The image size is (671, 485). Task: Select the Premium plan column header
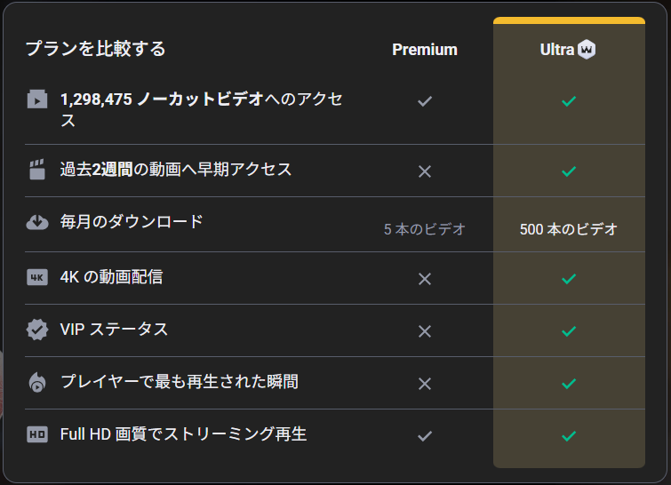[x=425, y=50]
